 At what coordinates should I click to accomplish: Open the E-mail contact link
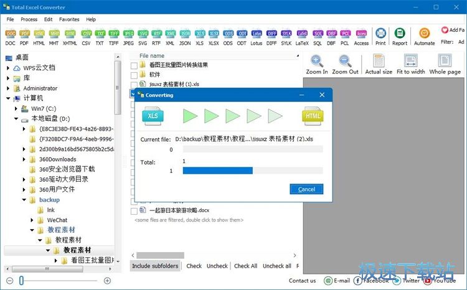click(x=337, y=281)
